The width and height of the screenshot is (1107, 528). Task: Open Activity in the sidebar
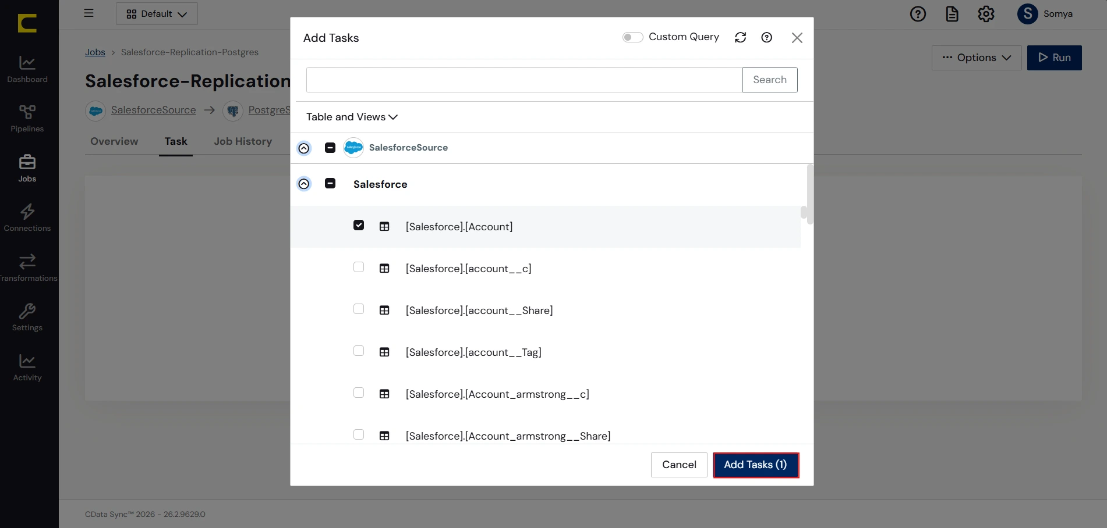[27, 368]
